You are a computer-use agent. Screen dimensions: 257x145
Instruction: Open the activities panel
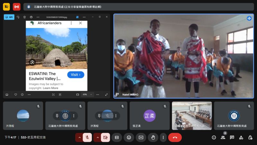click(241, 137)
